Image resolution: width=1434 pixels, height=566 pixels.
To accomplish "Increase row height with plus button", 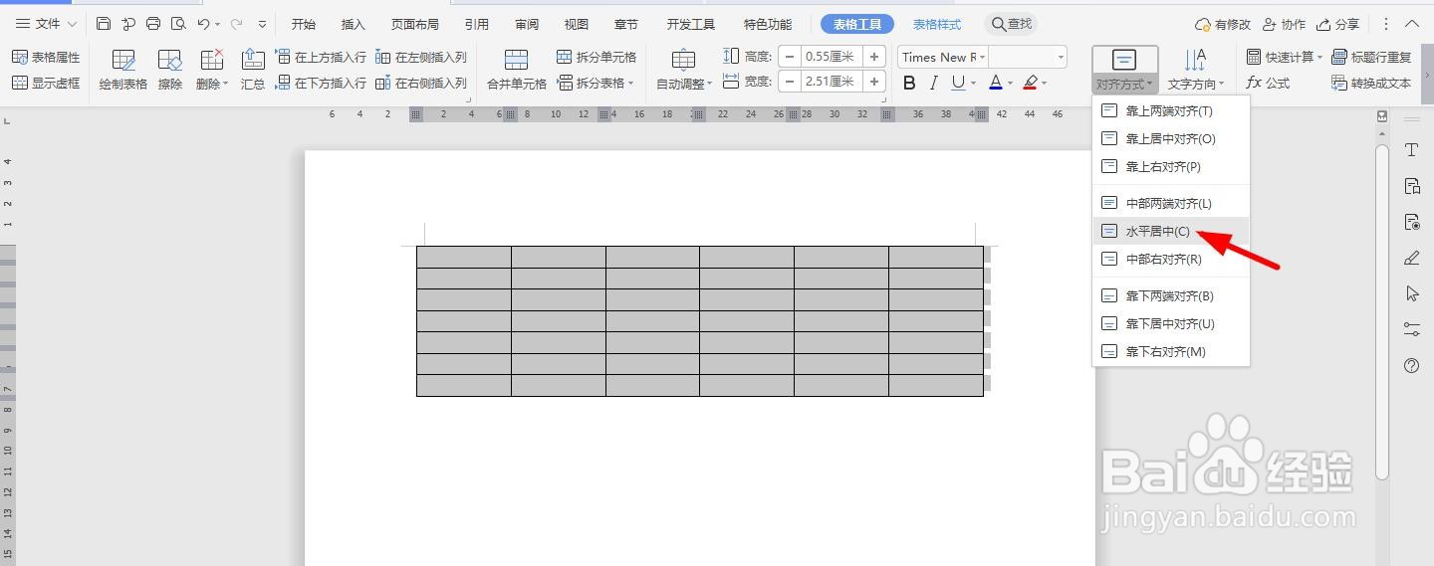I will point(873,57).
